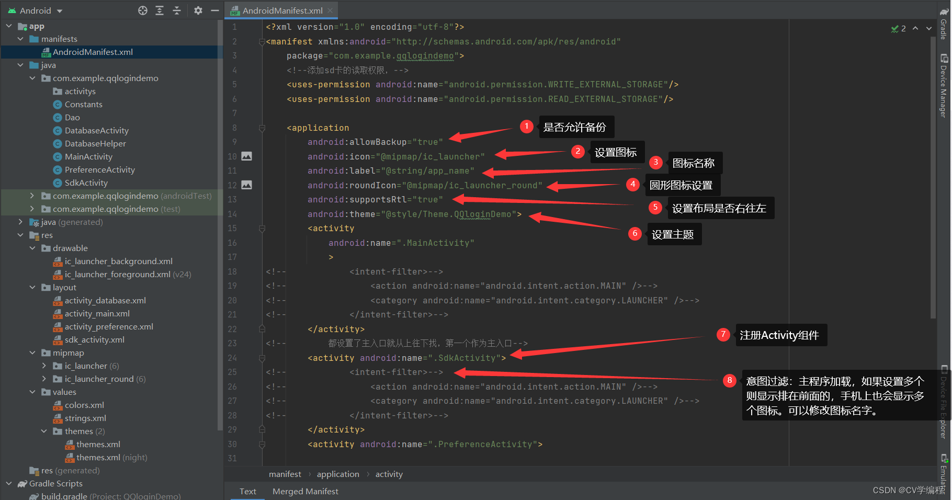Click the gutter image icon on line 12
Viewport: 952px width, 500px height.
pyautogui.click(x=246, y=185)
